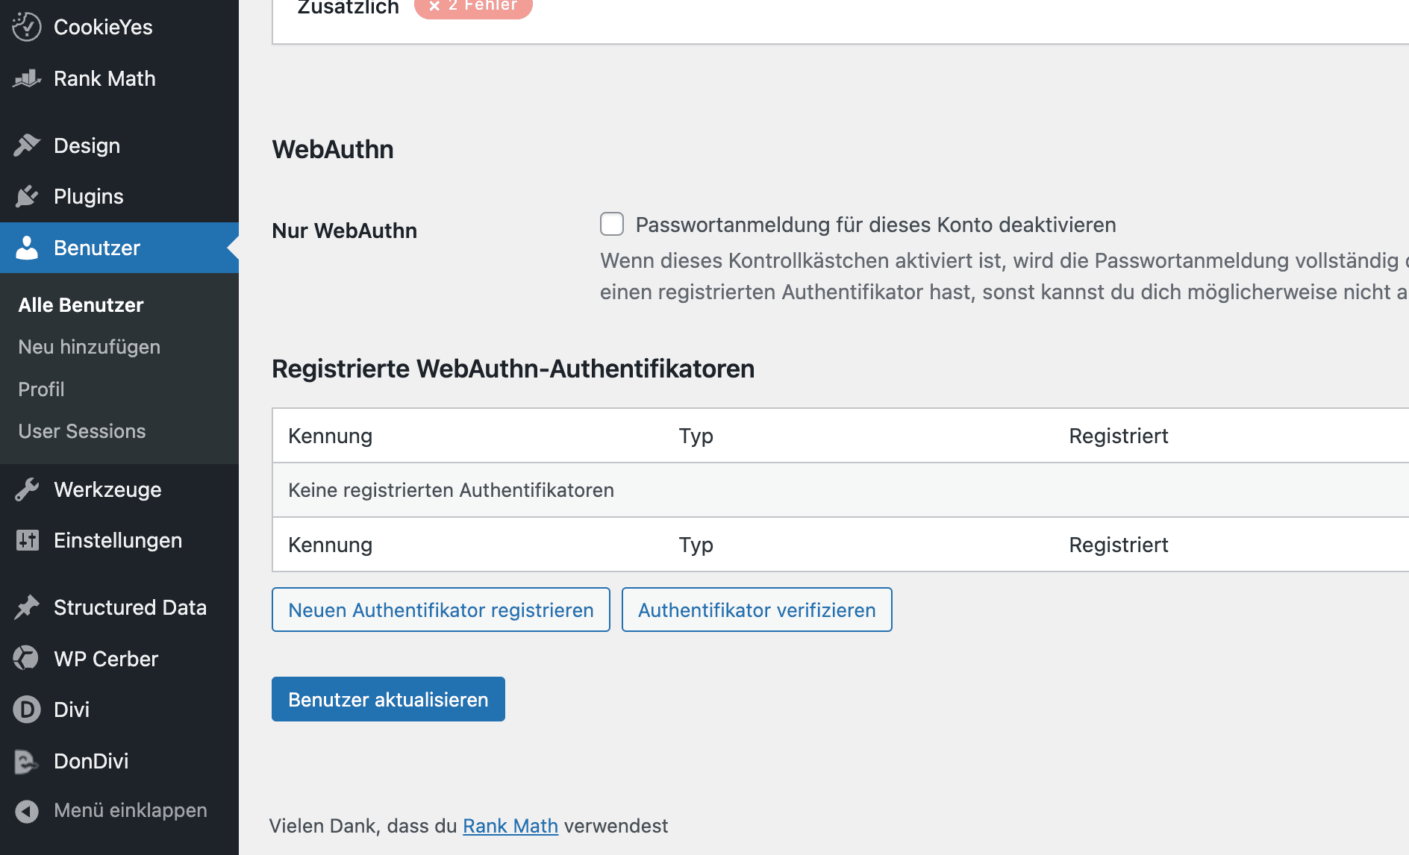The height and width of the screenshot is (855, 1409).
Task: Click the Menü einklappen text label
Action: pos(131,810)
